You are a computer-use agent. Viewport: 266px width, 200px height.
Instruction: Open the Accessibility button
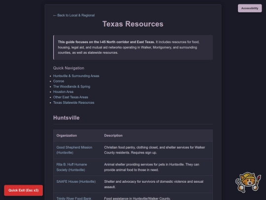[x=250, y=8]
